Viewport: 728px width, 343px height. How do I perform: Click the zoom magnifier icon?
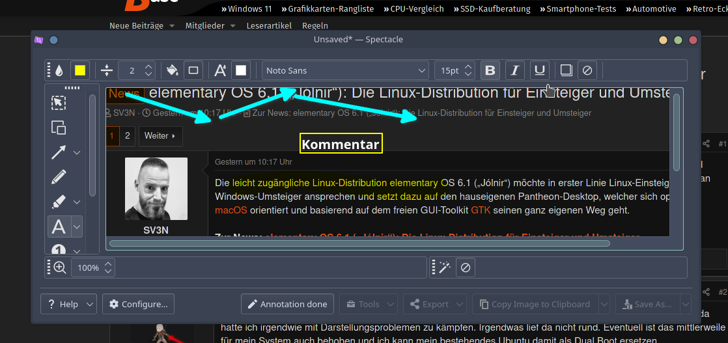pyautogui.click(x=60, y=268)
